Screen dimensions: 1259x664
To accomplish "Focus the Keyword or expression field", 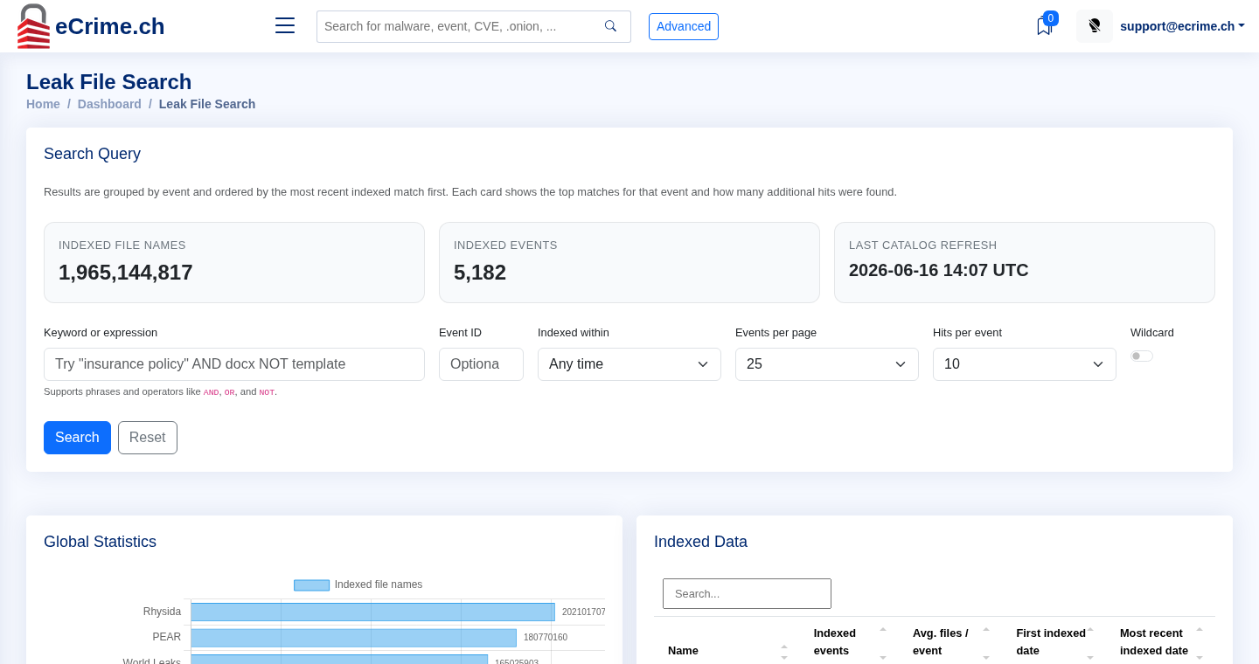I will (234, 364).
